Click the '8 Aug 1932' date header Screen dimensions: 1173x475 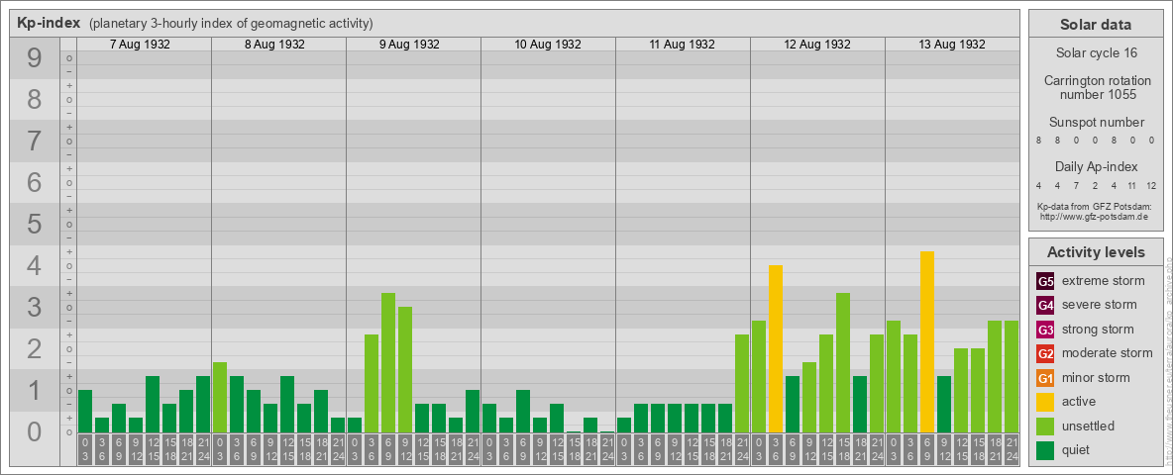click(x=274, y=45)
